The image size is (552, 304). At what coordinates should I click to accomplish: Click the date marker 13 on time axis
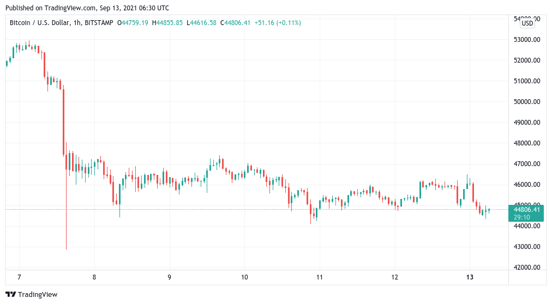pos(470,277)
